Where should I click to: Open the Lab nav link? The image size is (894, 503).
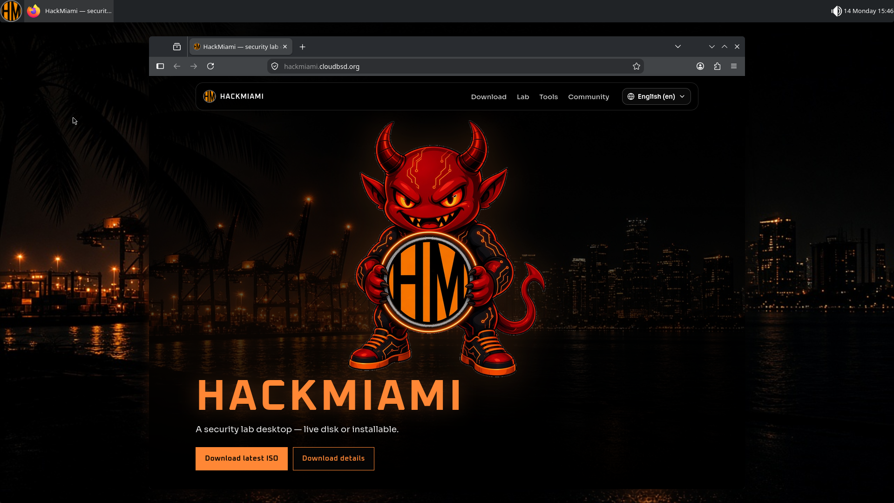(x=523, y=97)
